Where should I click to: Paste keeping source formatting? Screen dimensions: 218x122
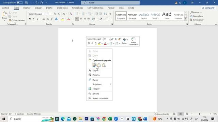94,65
